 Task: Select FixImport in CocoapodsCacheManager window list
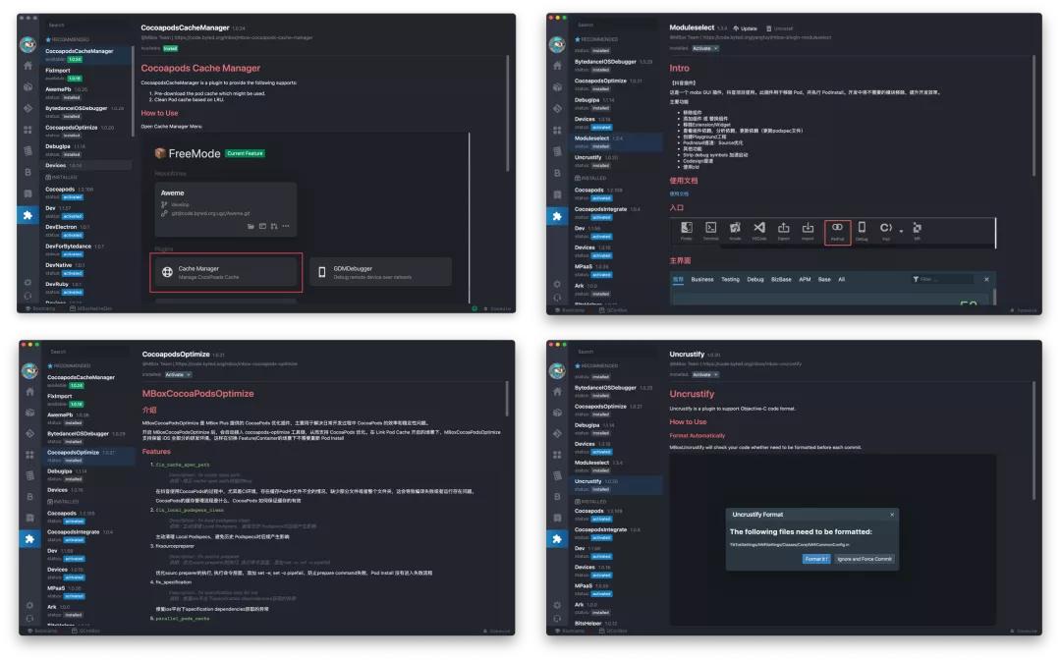(x=87, y=74)
